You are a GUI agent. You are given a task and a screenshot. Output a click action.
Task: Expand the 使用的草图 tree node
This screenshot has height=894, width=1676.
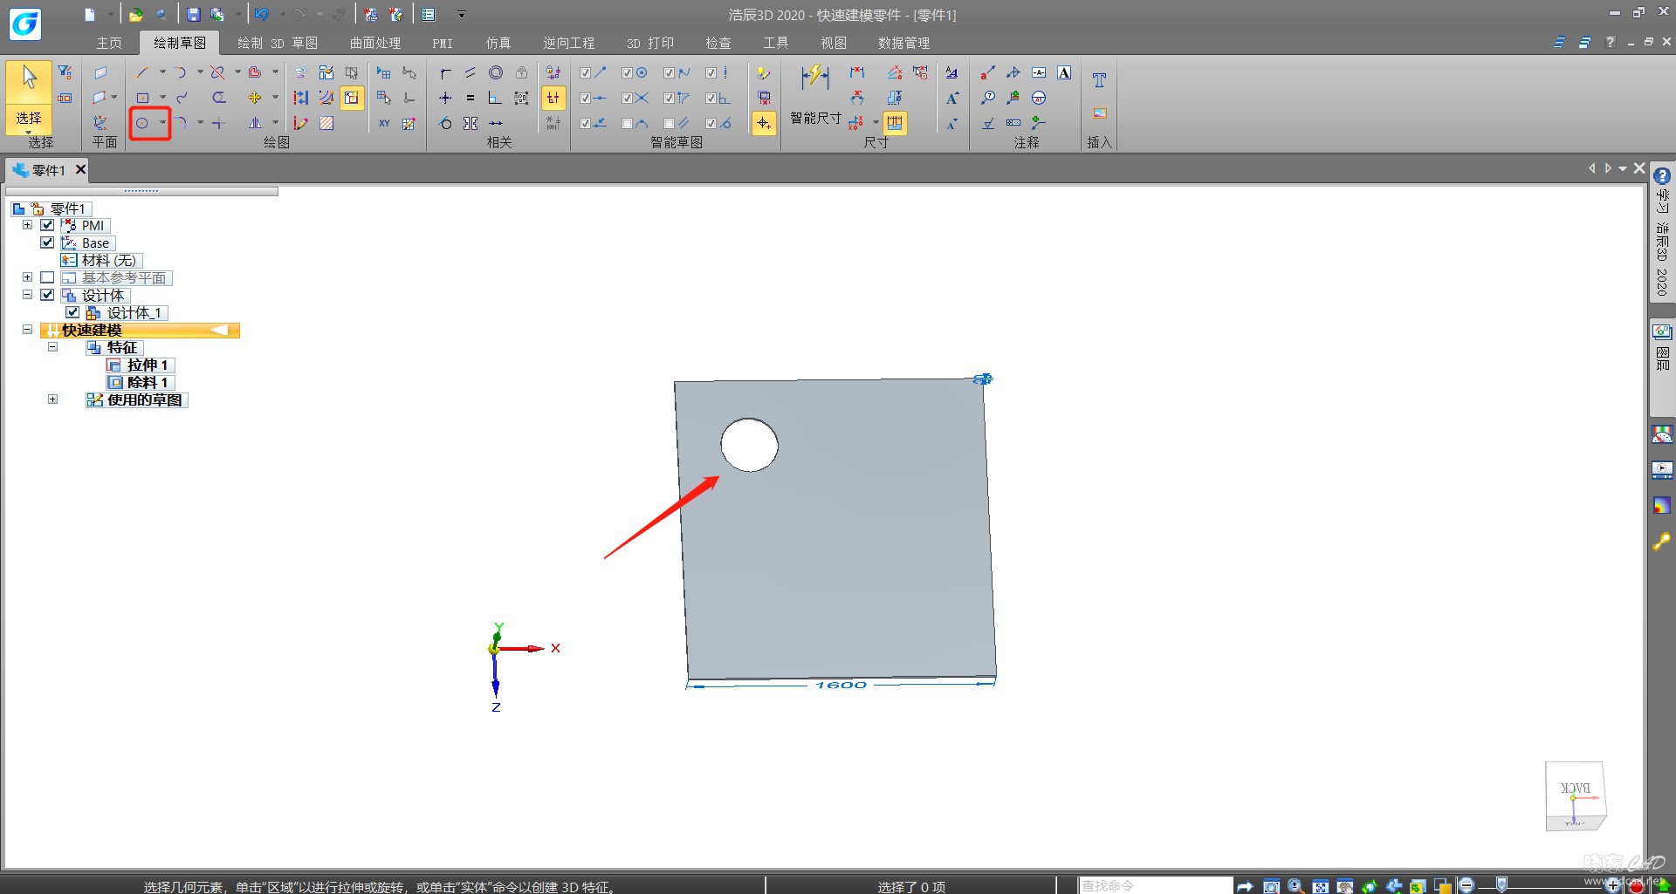(52, 399)
